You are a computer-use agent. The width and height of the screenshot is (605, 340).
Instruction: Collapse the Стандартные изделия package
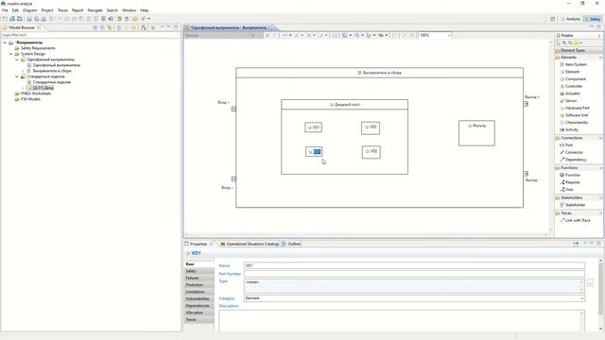pos(17,76)
